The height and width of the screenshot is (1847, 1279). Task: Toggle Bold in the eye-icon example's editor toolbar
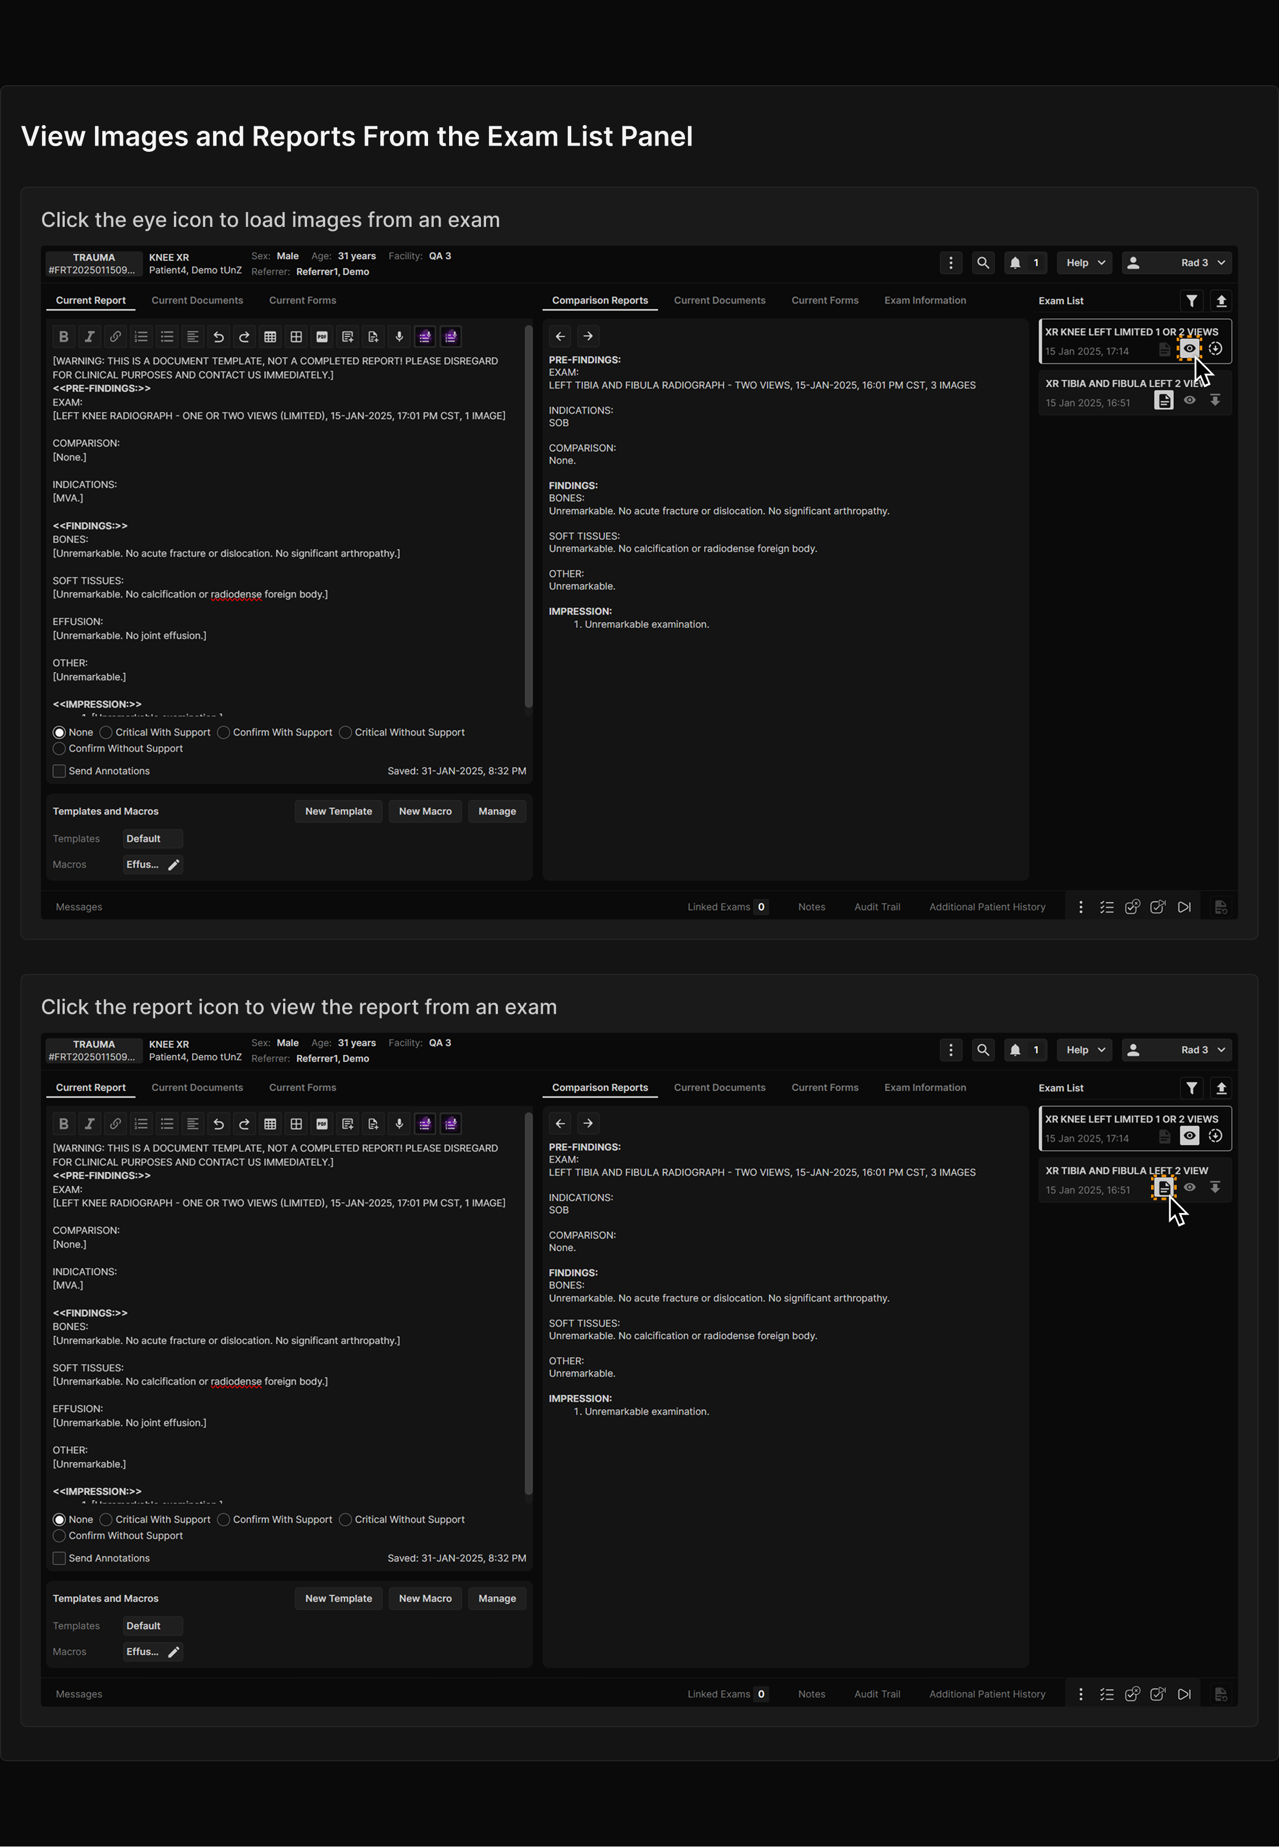click(63, 337)
